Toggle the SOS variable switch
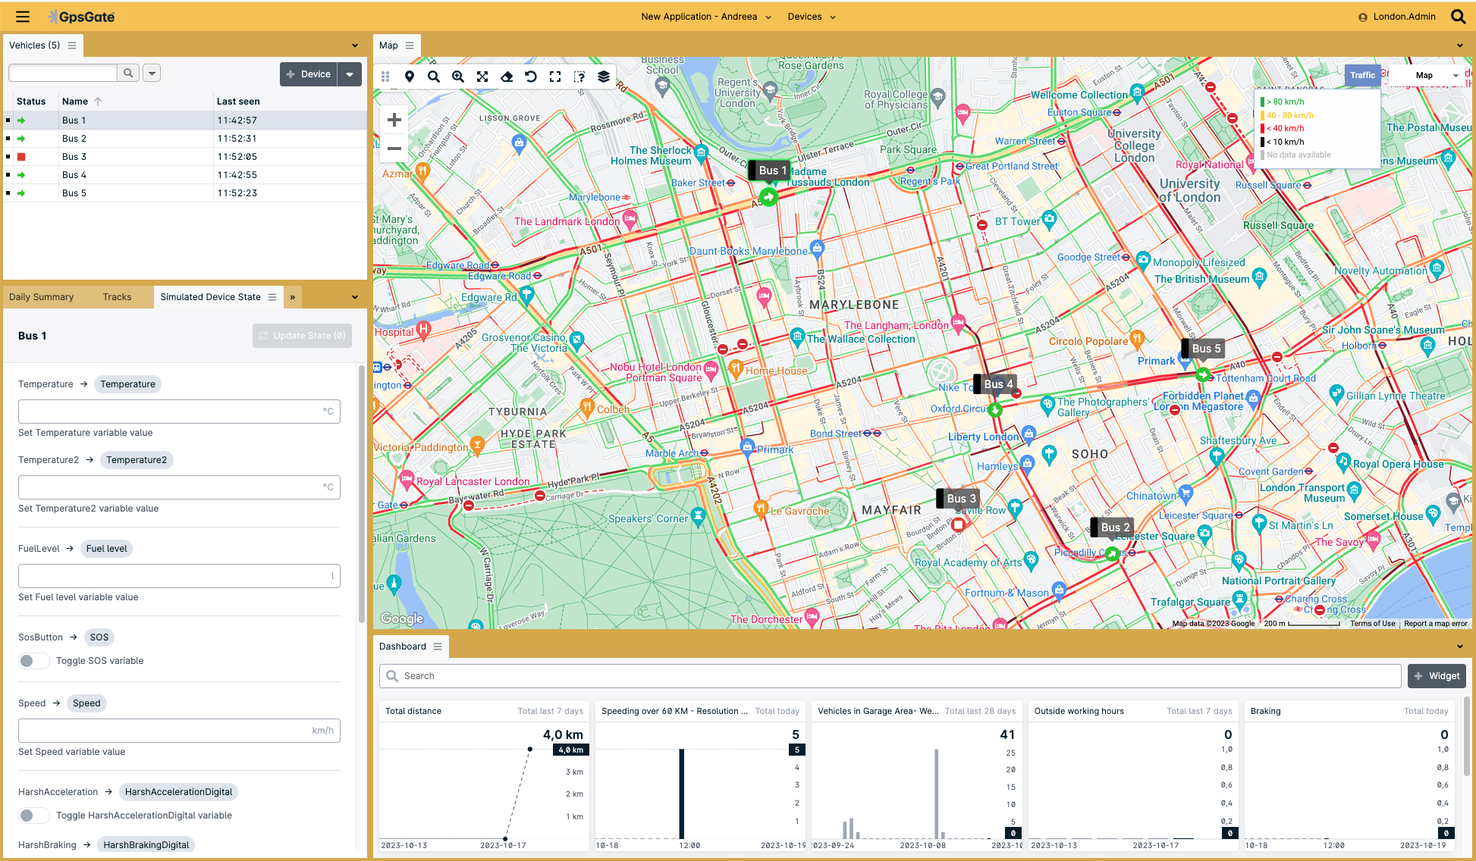1476x861 pixels. pyautogui.click(x=33, y=661)
